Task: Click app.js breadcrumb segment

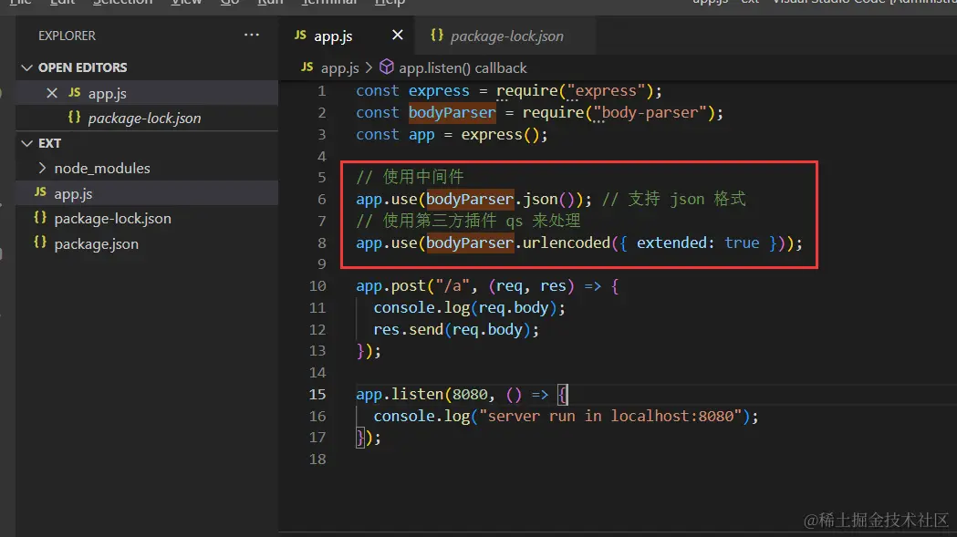Action: (x=339, y=67)
